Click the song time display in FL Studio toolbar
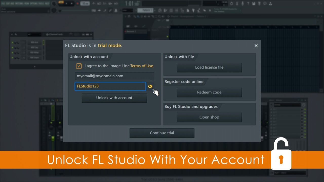The image size is (324, 182). [132, 4]
